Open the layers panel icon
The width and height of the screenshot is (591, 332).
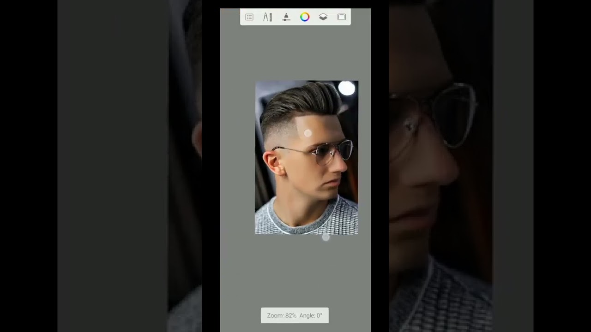(323, 17)
